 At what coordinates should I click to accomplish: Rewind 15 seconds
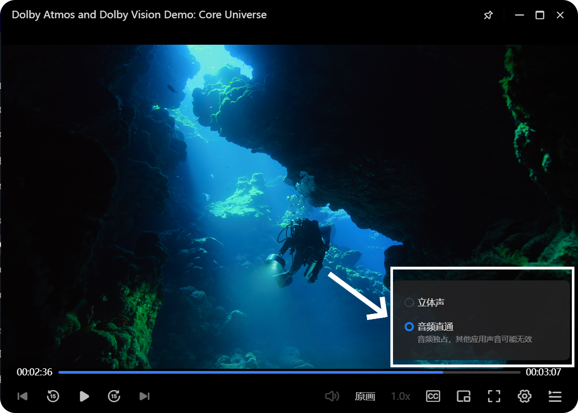click(53, 396)
